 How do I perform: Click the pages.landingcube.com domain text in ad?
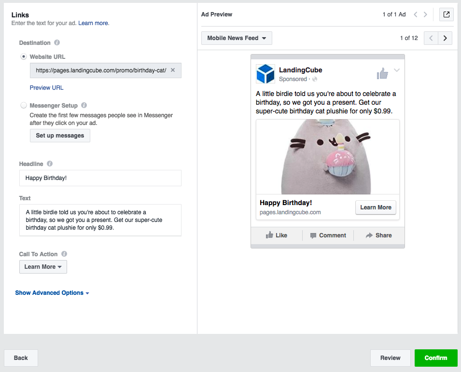tap(290, 212)
